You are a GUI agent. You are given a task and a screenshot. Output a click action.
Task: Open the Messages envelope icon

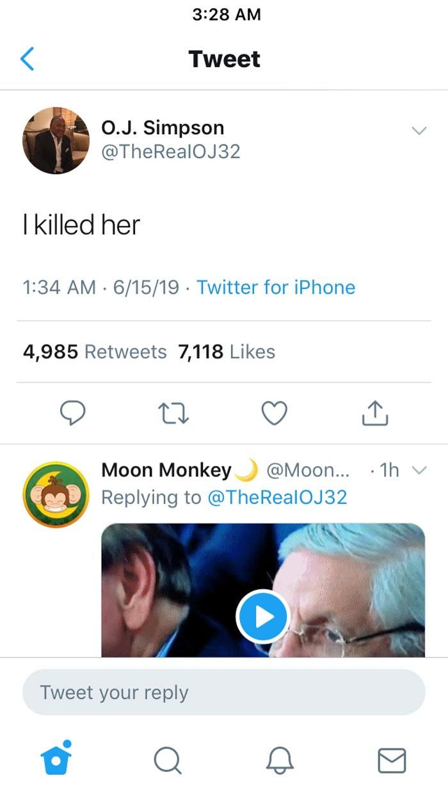392,760
